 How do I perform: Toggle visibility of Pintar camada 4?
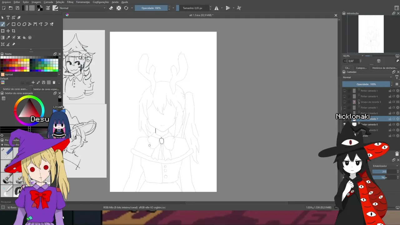[345, 96]
